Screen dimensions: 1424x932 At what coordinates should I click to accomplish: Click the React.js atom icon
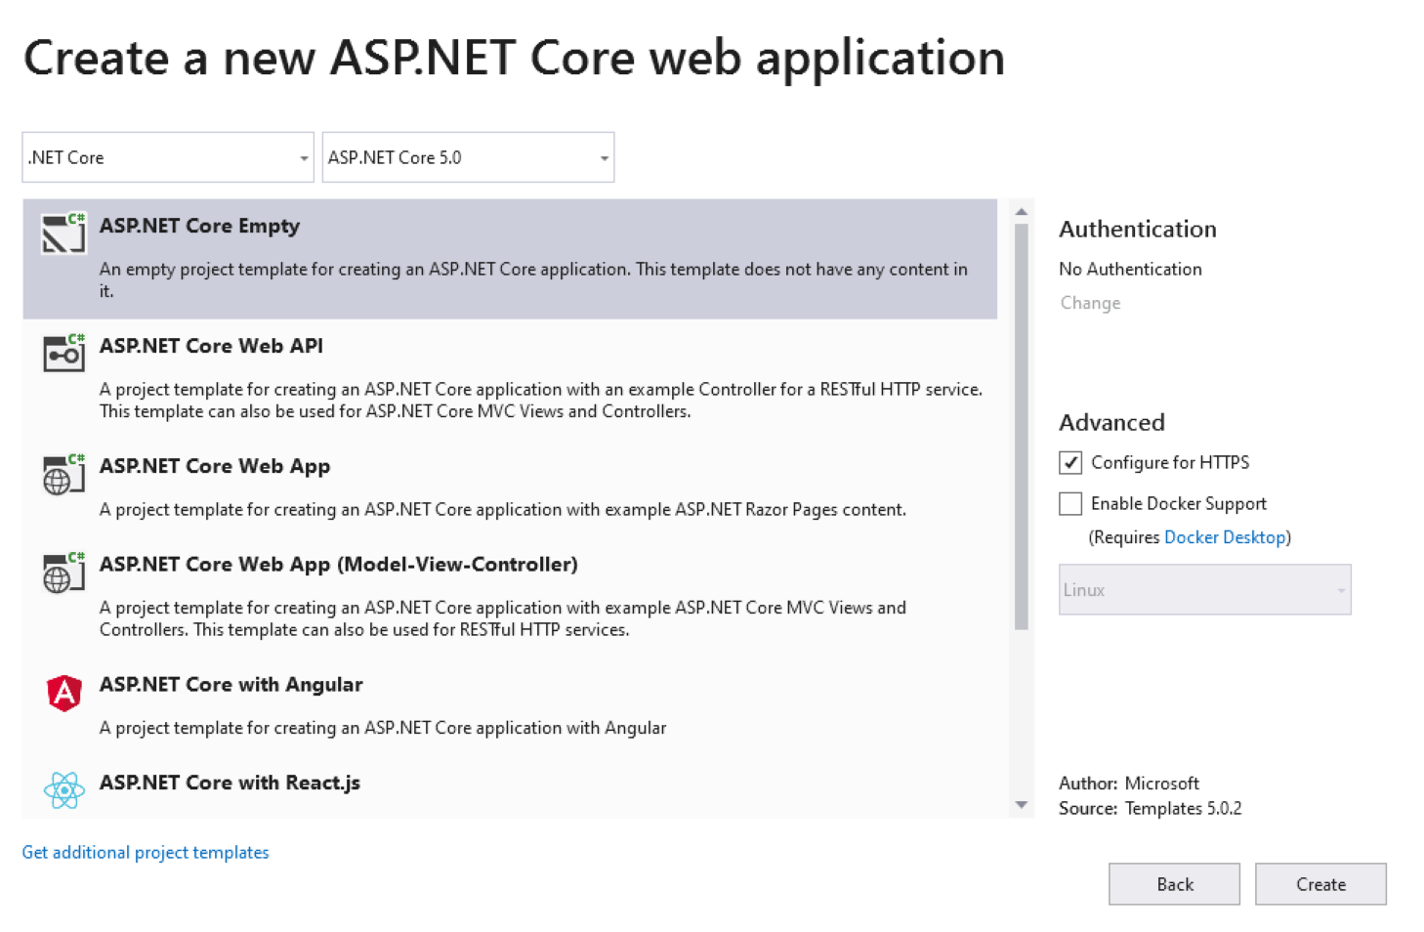(x=63, y=789)
